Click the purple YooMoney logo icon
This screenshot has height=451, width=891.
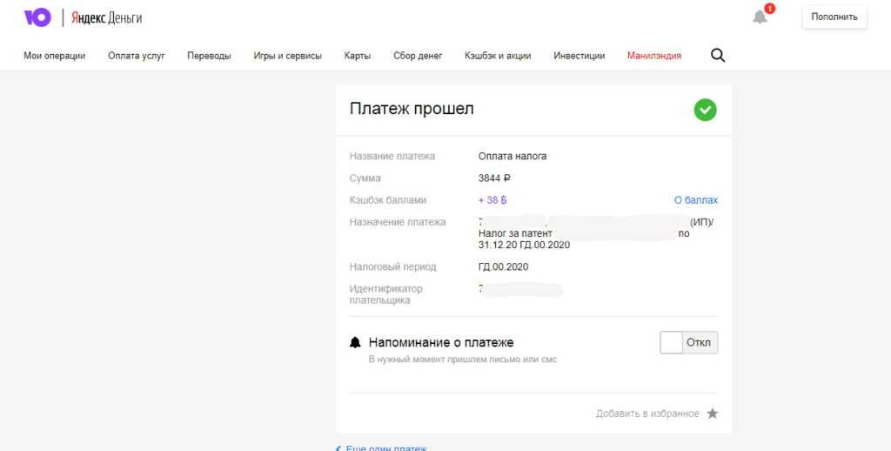[37, 17]
